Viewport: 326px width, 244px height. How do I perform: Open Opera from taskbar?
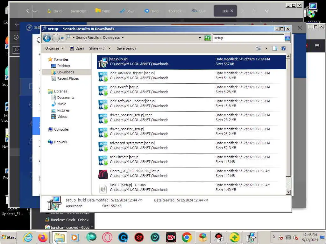(107, 237)
